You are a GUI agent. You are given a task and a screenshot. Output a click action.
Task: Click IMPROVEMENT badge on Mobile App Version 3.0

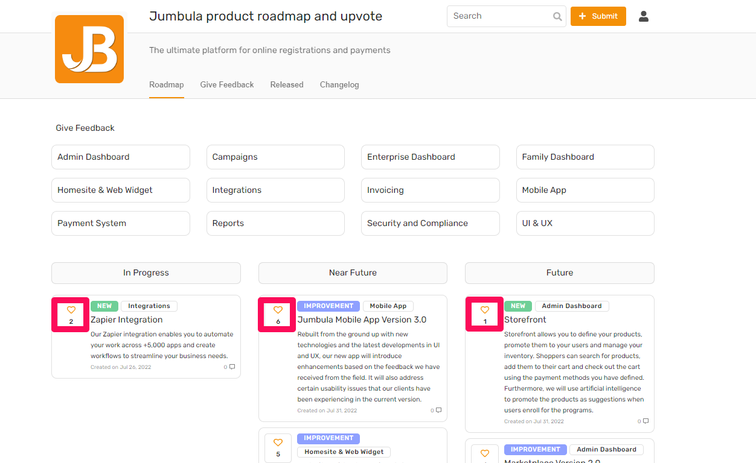(x=328, y=306)
